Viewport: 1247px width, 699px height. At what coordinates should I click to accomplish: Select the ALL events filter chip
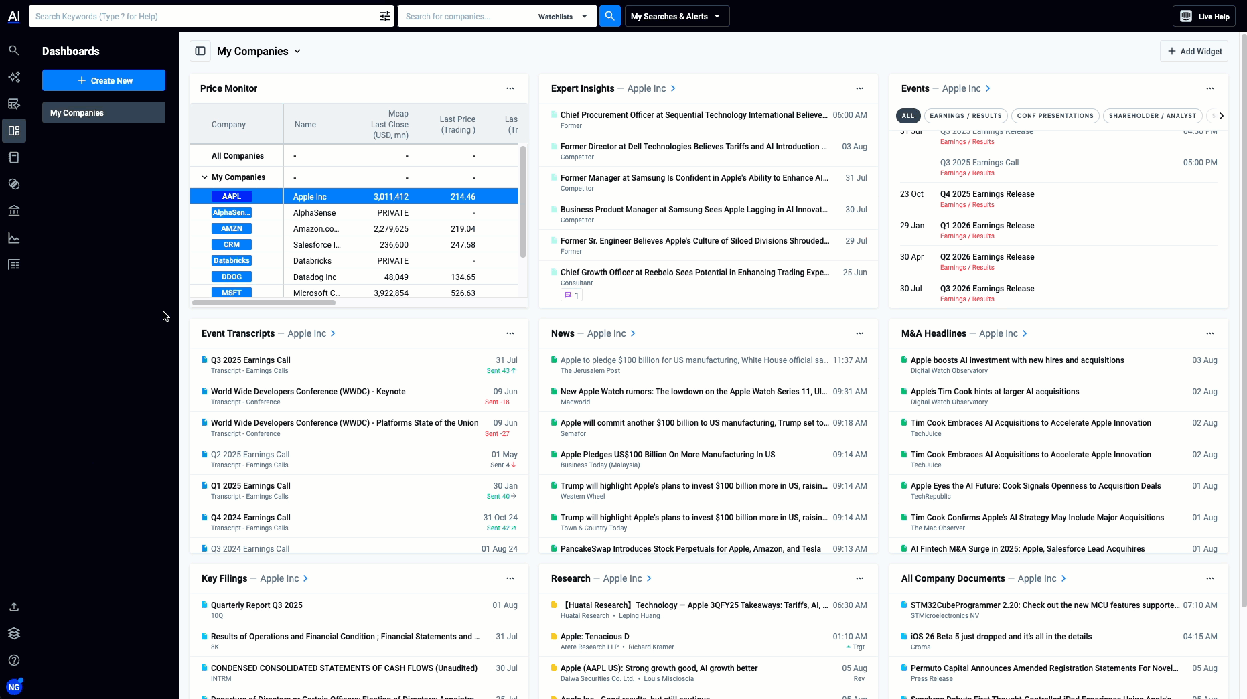pyautogui.click(x=907, y=116)
